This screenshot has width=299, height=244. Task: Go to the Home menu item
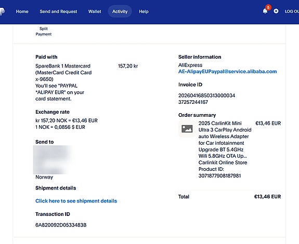tap(22, 11)
